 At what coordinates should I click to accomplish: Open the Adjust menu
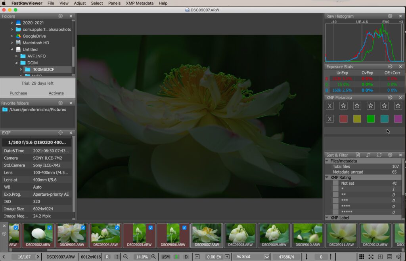80,3
